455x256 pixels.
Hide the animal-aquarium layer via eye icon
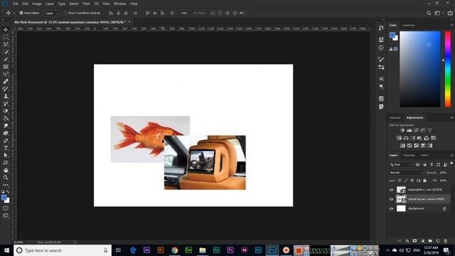[x=391, y=199]
